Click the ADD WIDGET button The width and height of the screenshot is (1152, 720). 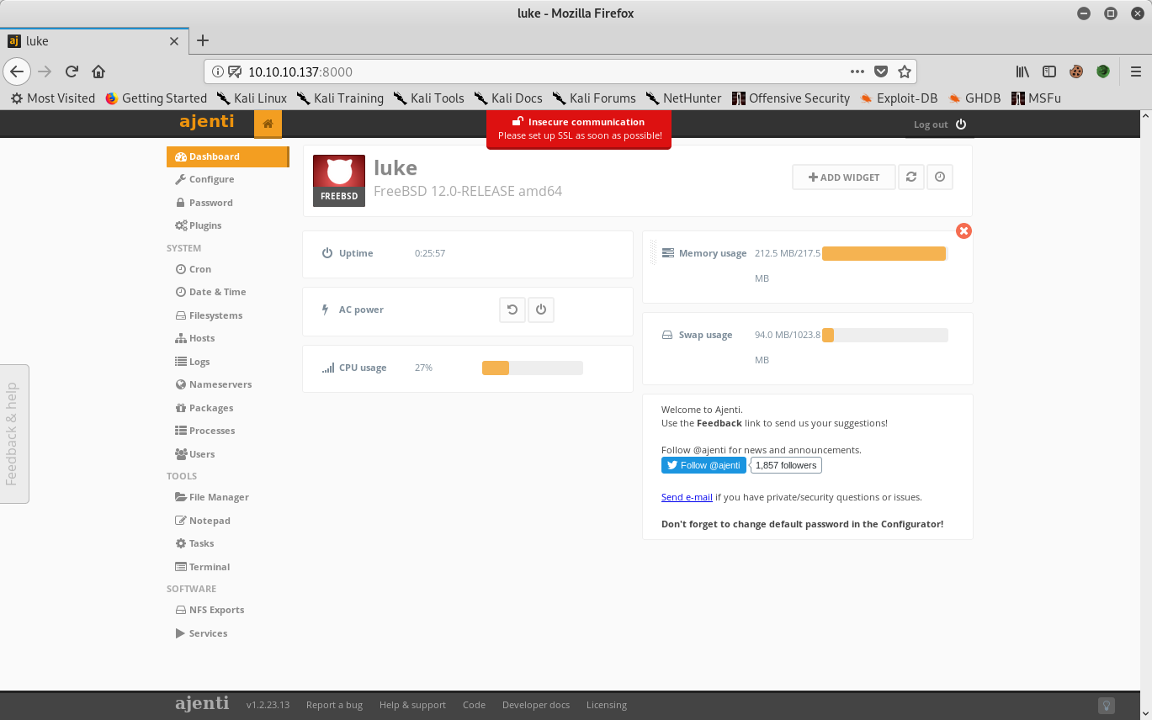tap(844, 177)
